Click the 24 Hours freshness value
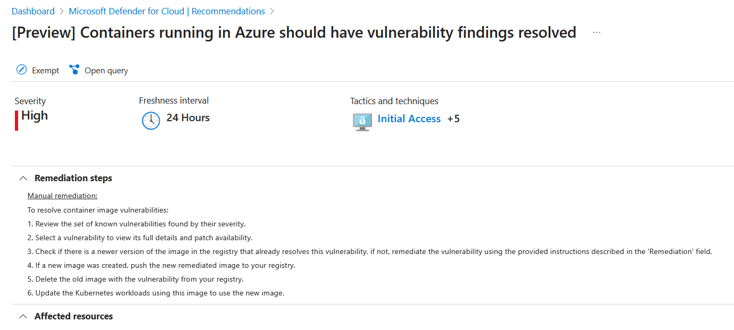The height and width of the screenshot is (330, 734). click(187, 117)
